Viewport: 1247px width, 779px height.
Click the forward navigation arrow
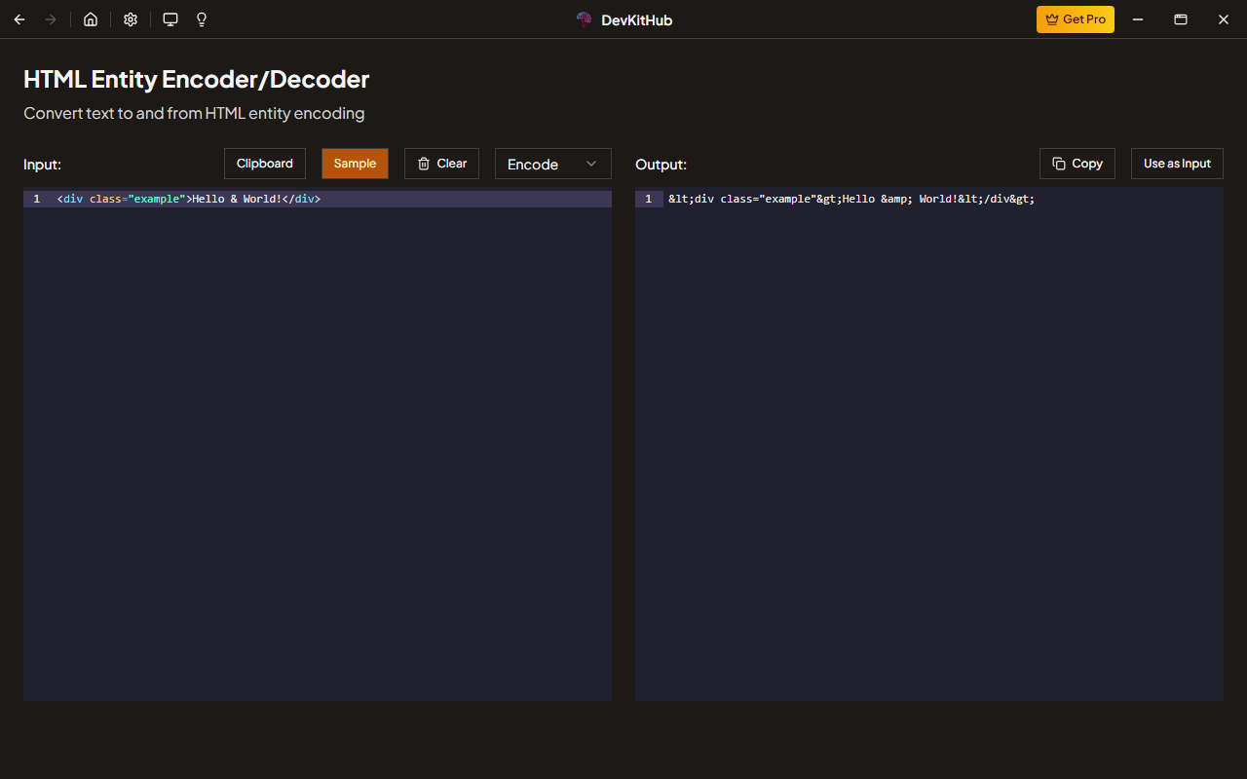[51, 19]
